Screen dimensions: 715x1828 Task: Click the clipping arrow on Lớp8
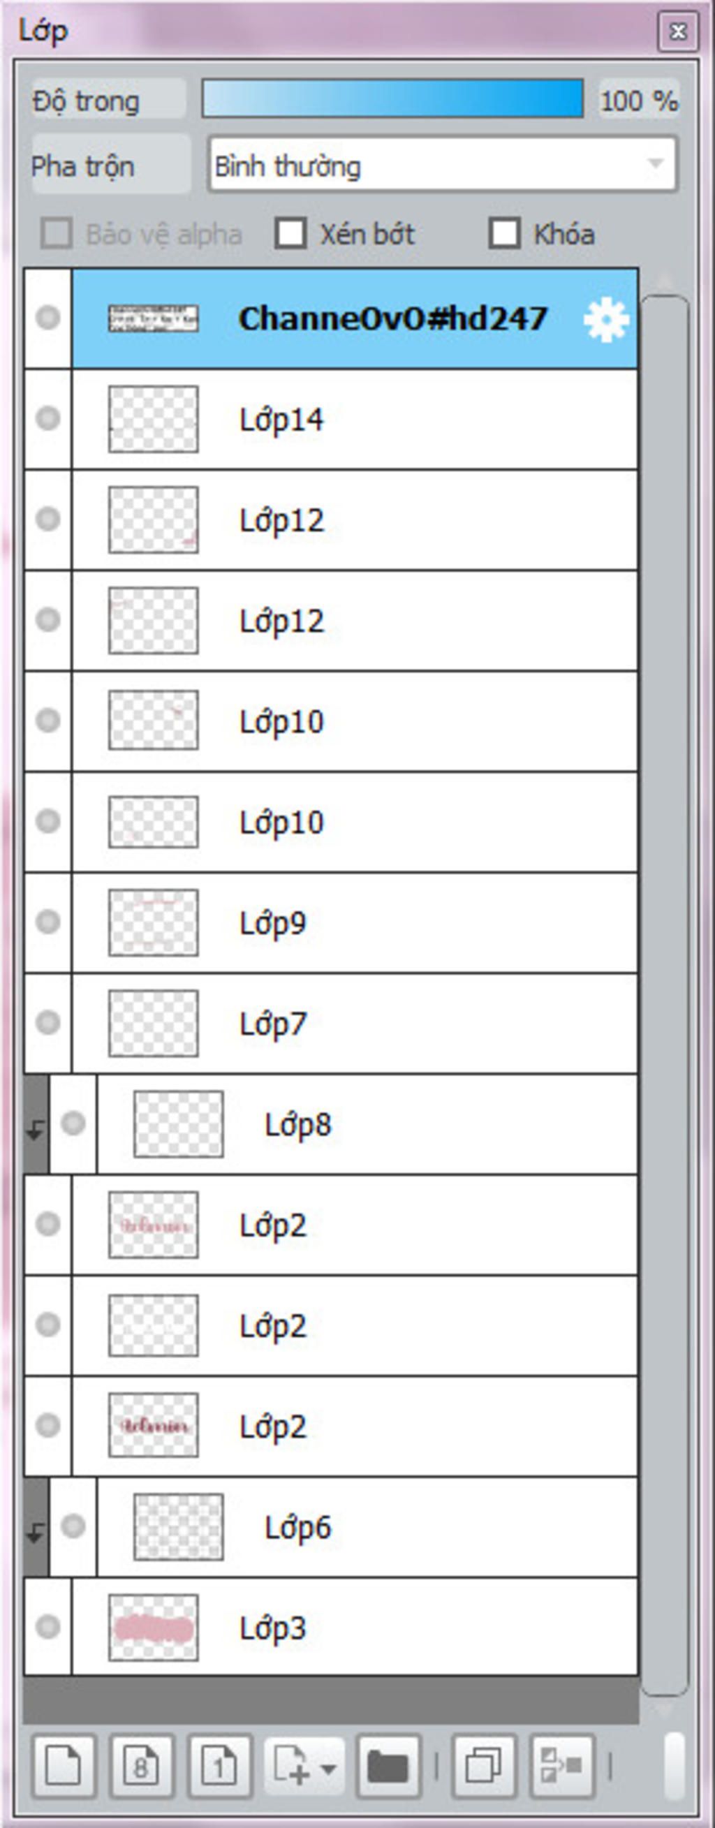coord(36,1130)
